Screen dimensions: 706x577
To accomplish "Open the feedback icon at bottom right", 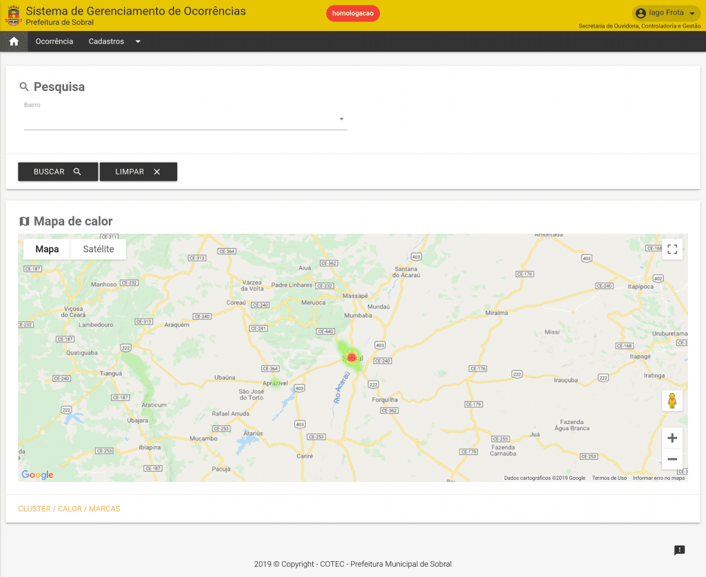I will pyautogui.click(x=679, y=550).
